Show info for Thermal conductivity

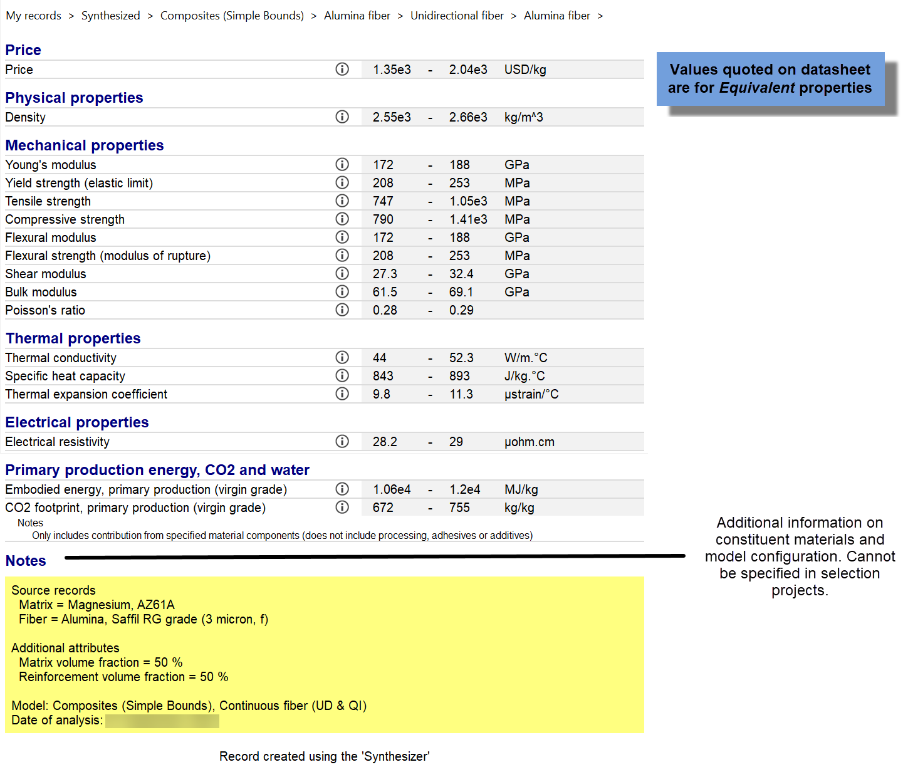[x=342, y=357]
